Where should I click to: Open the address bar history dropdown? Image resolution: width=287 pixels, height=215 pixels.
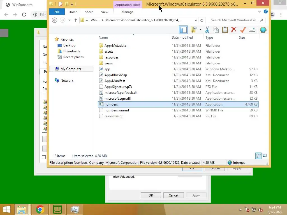click(196, 20)
